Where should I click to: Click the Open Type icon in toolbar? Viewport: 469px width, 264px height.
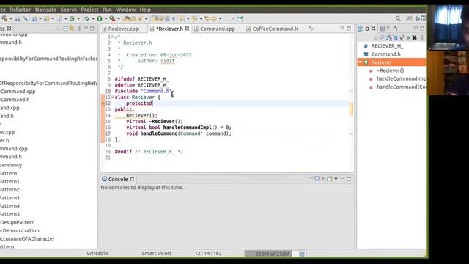[x=127, y=18]
